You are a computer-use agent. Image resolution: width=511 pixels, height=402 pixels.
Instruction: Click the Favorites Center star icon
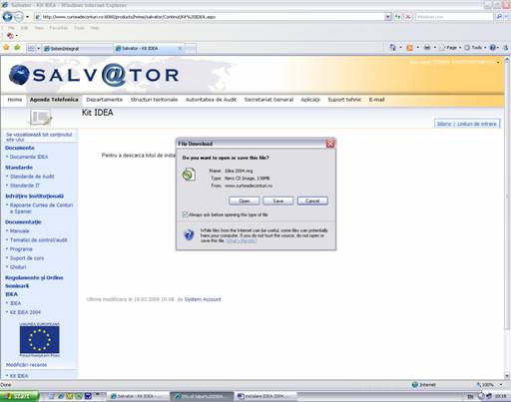[x=6, y=48]
